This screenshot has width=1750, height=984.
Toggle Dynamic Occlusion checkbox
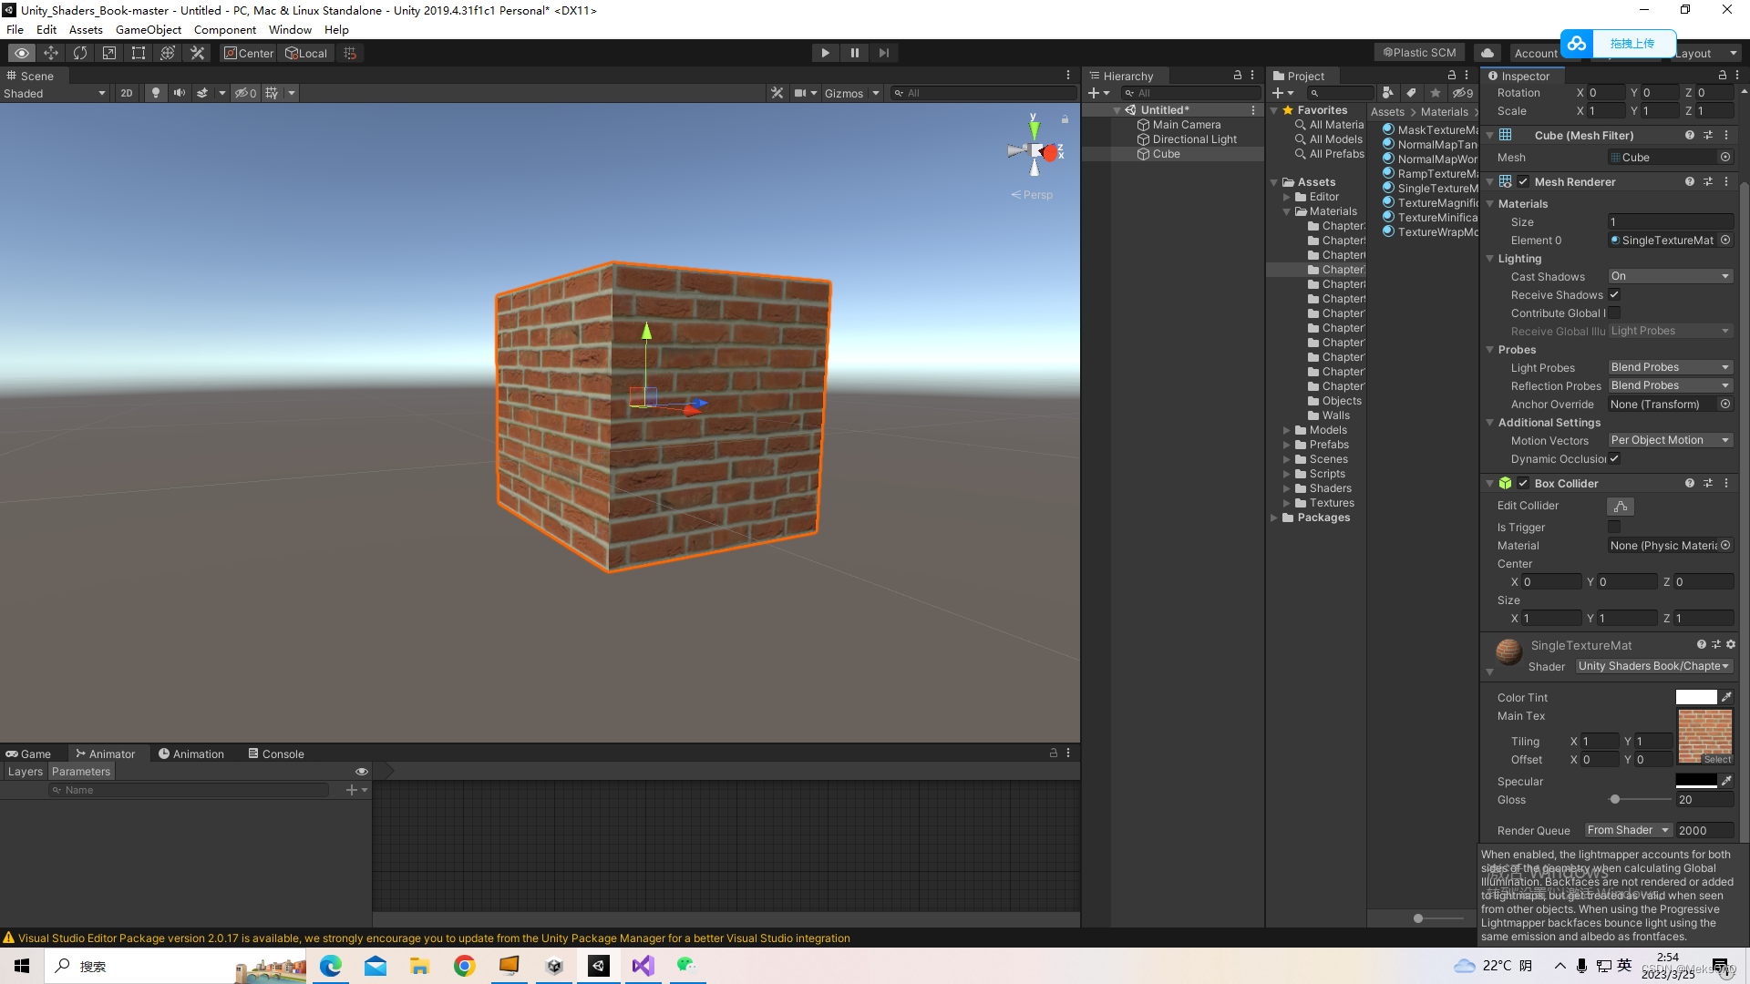click(x=1614, y=458)
